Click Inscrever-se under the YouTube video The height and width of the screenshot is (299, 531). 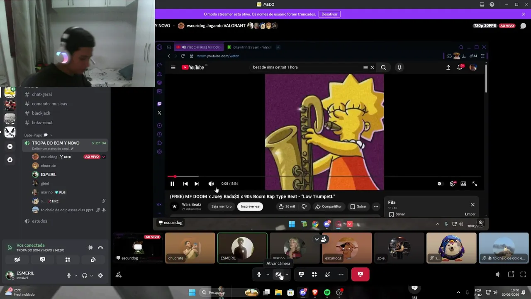click(x=250, y=206)
